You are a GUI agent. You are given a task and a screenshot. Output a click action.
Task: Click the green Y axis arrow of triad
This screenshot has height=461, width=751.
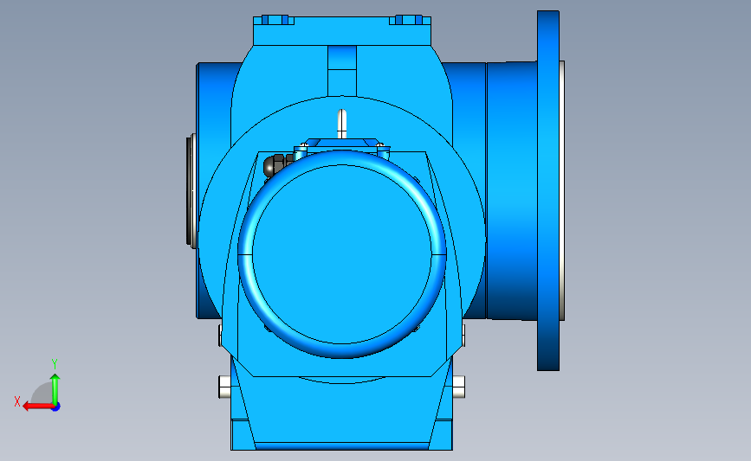[x=55, y=389]
